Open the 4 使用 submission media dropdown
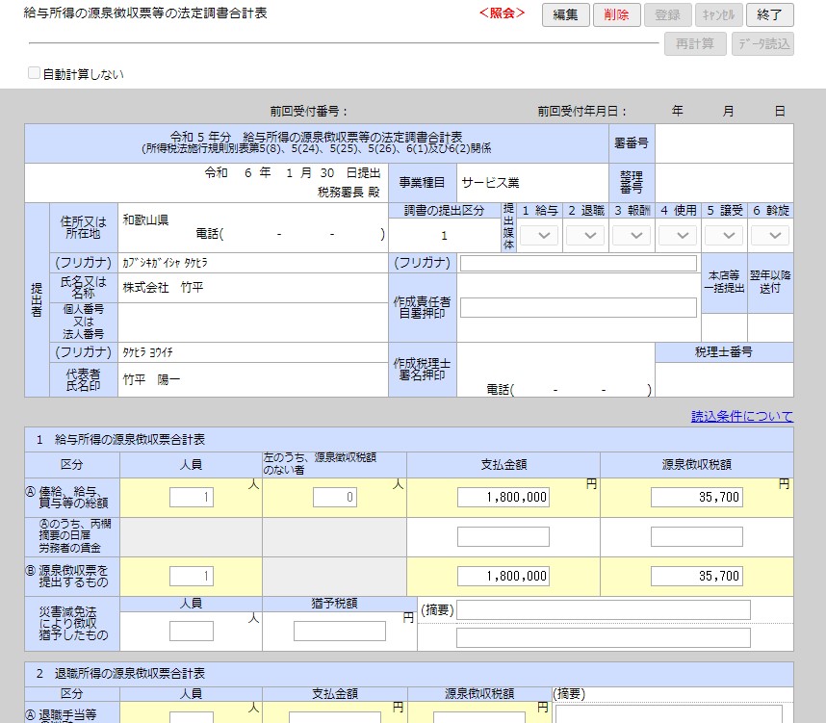This screenshot has width=826, height=723. pyautogui.click(x=678, y=235)
